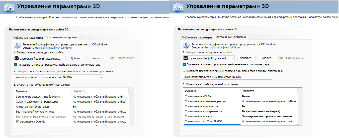Open 'Настройки графики Windows' link in left window

coord(53,48)
